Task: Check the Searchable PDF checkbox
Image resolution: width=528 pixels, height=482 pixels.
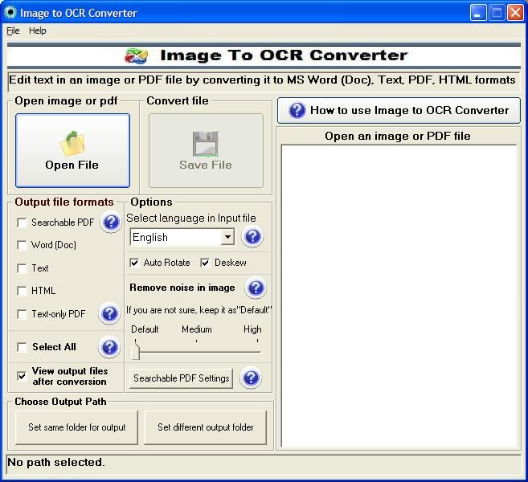Action: (22, 223)
